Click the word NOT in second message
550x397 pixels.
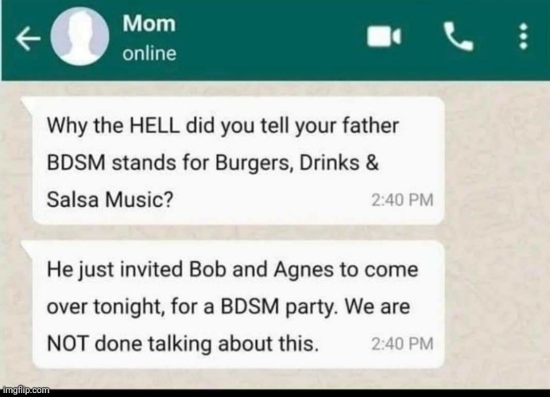click(x=68, y=343)
